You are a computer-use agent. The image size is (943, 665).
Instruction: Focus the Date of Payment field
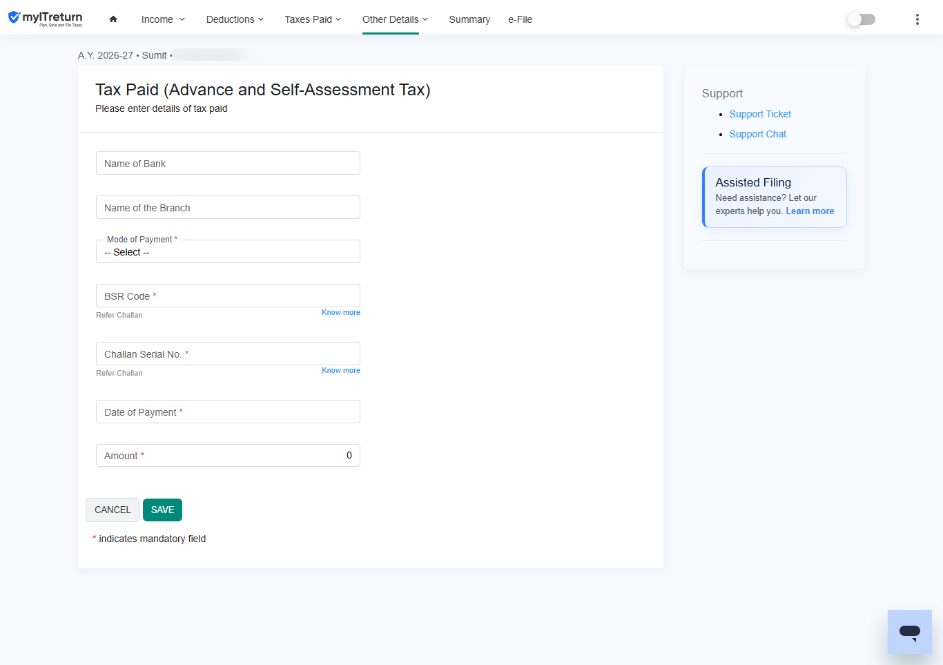point(228,412)
